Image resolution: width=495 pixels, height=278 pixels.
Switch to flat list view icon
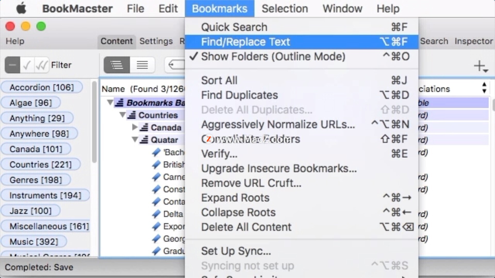[x=142, y=65]
